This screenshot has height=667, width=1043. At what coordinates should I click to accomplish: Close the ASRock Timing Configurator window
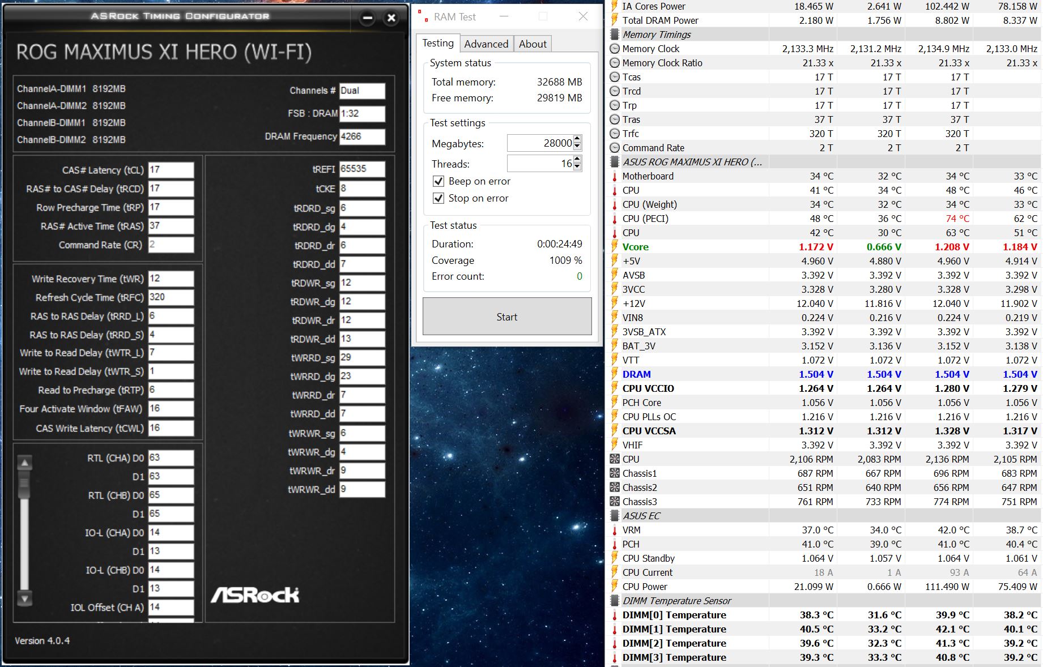coord(391,18)
